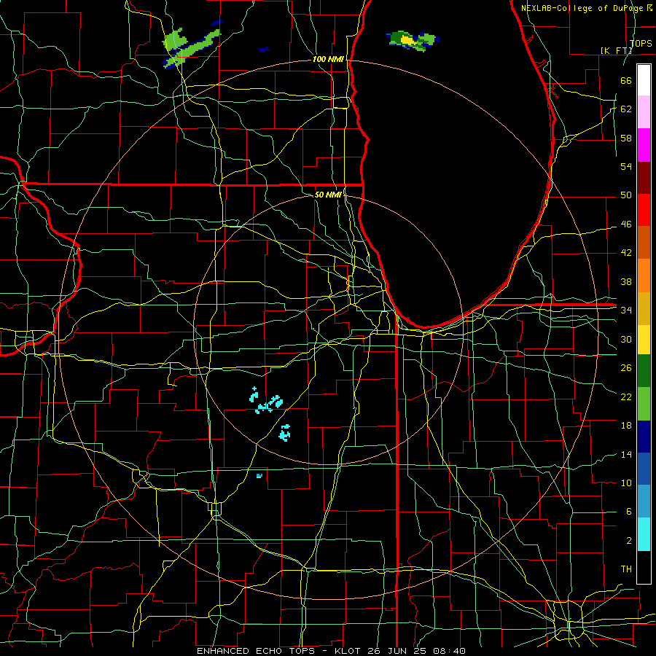Click the "34" legend value
656x656 pixels.
pos(626,311)
